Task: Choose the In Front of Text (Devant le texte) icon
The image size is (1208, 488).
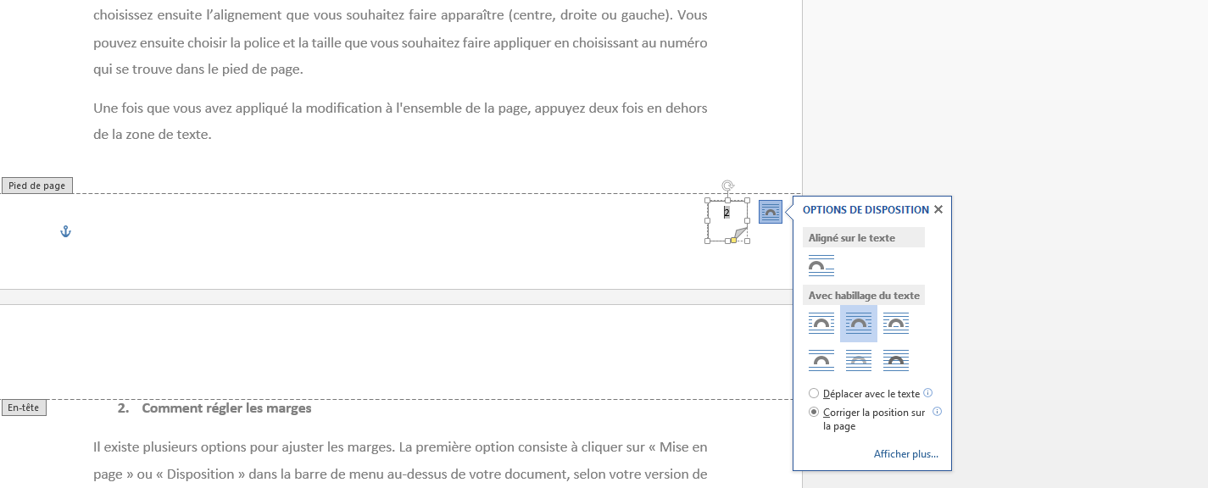Action: [x=896, y=361]
